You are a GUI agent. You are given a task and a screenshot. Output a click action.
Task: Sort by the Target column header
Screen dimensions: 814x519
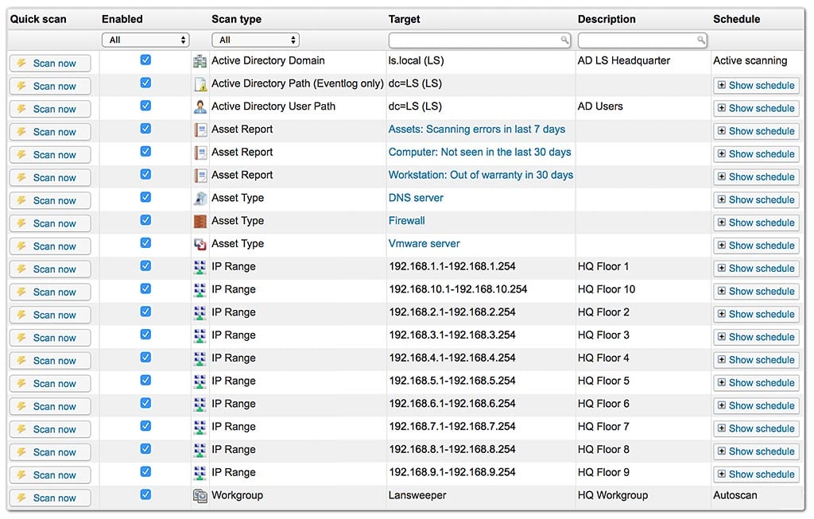pyautogui.click(x=405, y=19)
